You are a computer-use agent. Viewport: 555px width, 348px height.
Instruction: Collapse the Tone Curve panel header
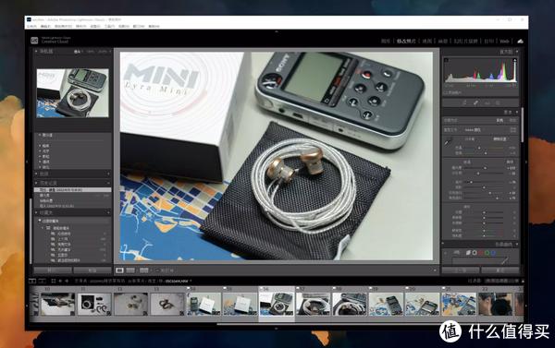[480, 245]
